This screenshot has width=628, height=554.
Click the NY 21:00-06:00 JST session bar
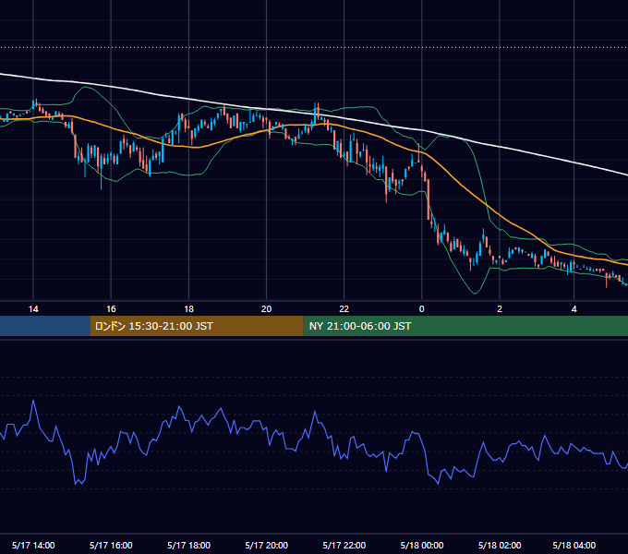point(465,326)
